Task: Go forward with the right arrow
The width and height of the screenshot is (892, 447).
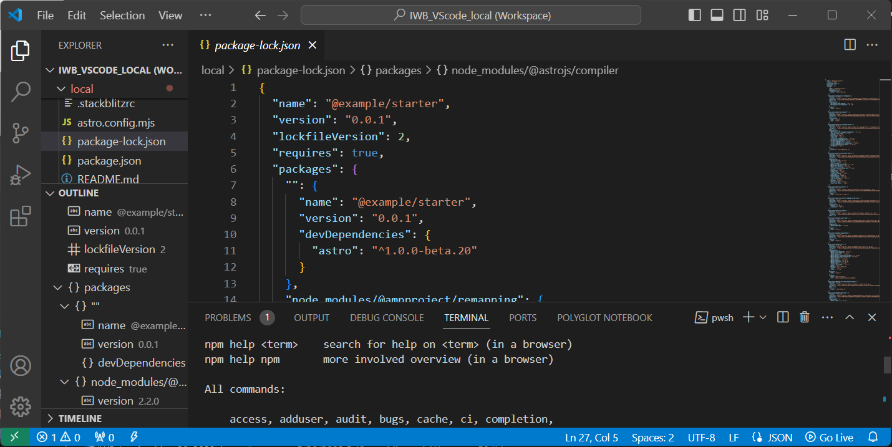Action: [x=283, y=16]
